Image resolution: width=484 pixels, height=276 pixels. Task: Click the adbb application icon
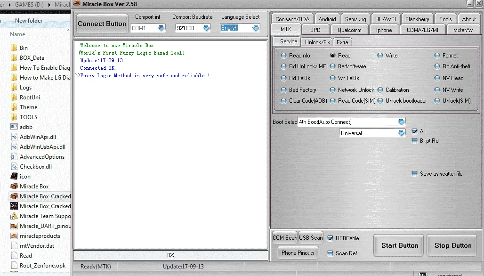pyautogui.click(x=14, y=127)
